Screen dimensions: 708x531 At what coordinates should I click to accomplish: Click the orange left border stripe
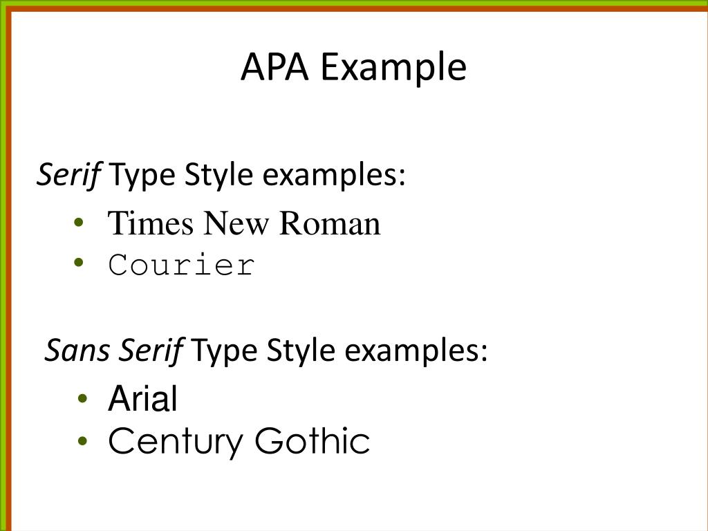click(x=8, y=271)
